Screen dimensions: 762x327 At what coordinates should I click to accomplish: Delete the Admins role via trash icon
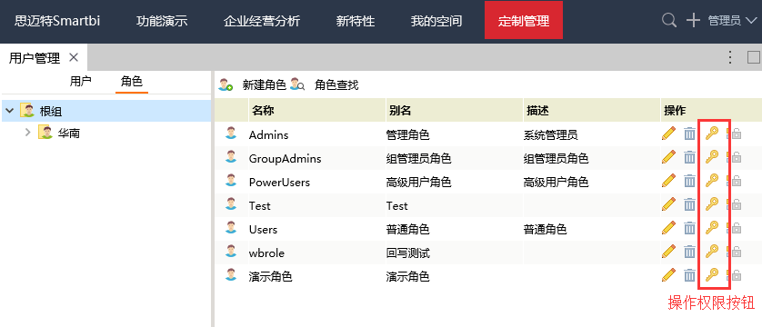coord(689,134)
